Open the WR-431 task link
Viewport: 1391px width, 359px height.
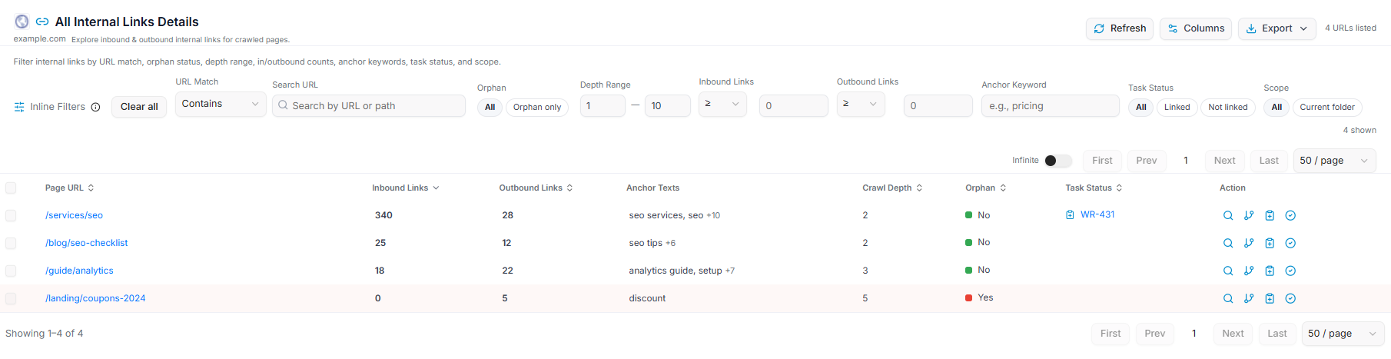coord(1097,214)
